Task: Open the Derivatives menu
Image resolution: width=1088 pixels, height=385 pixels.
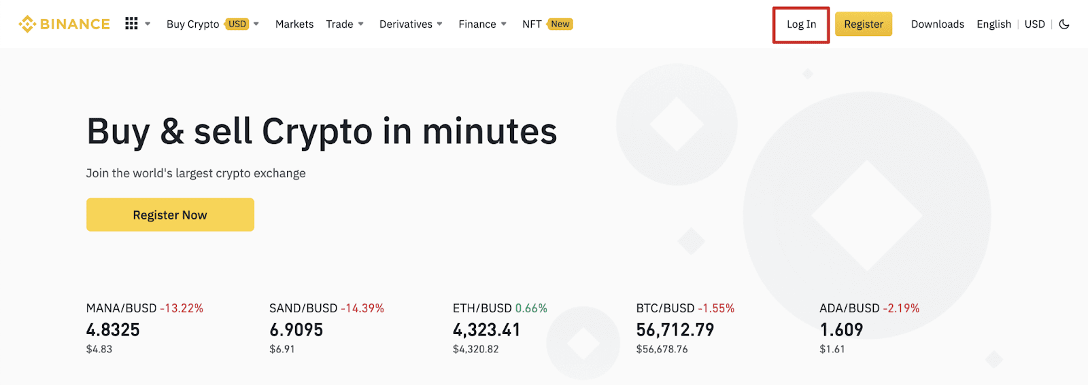Action: [x=406, y=24]
